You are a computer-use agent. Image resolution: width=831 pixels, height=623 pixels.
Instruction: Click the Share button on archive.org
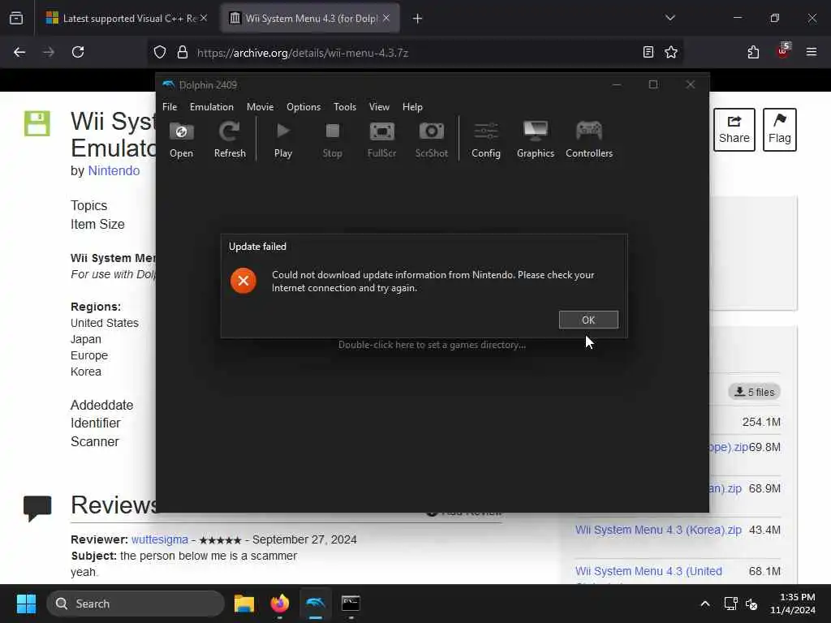tap(734, 130)
